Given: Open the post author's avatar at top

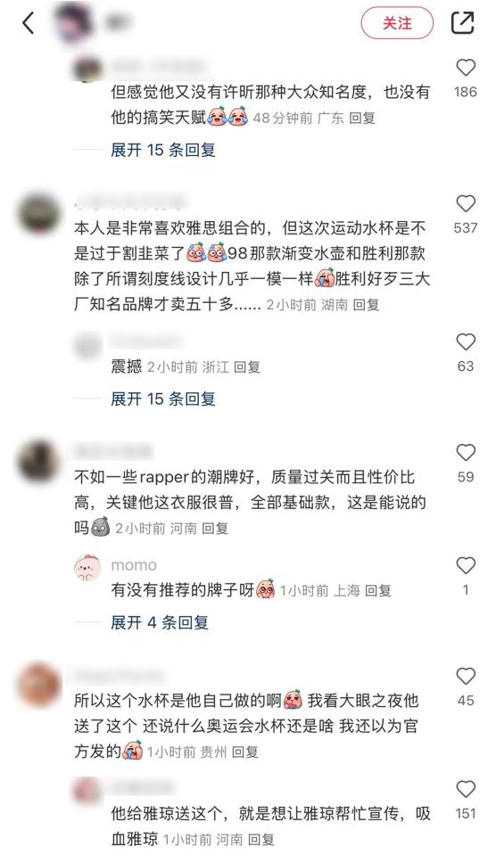Looking at the screenshot, I should click(73, 22).
